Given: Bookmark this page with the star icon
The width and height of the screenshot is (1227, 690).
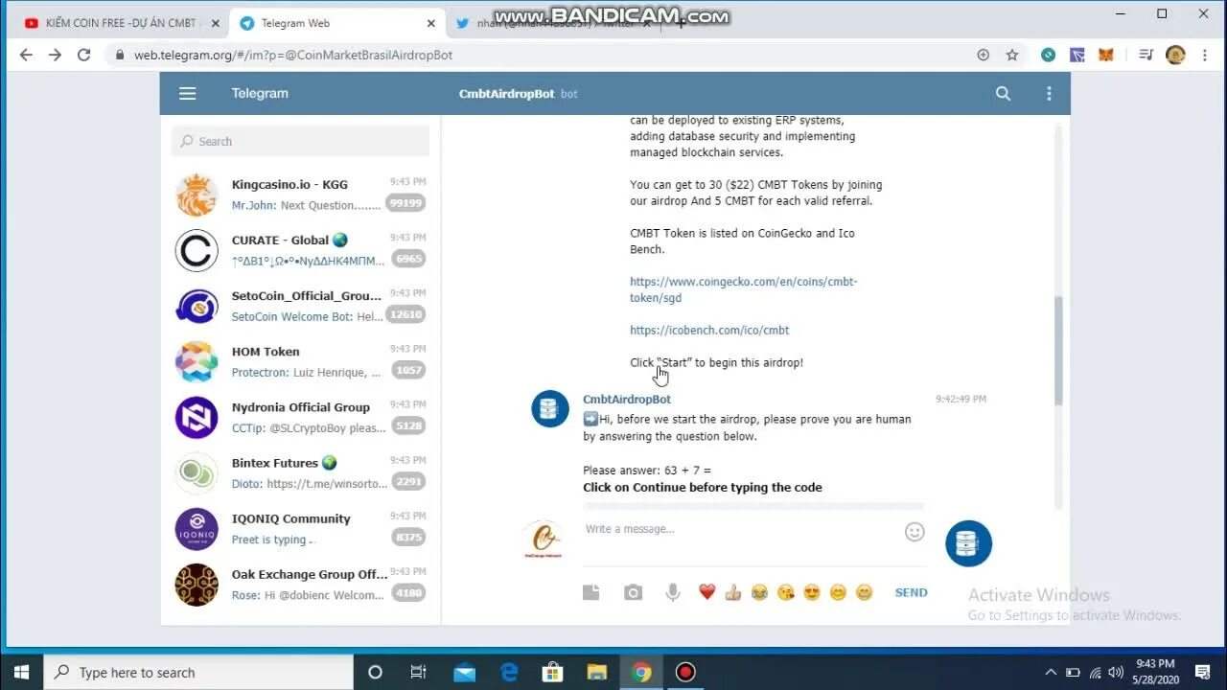Looking at the screenshot, I should coord(1011,55).
